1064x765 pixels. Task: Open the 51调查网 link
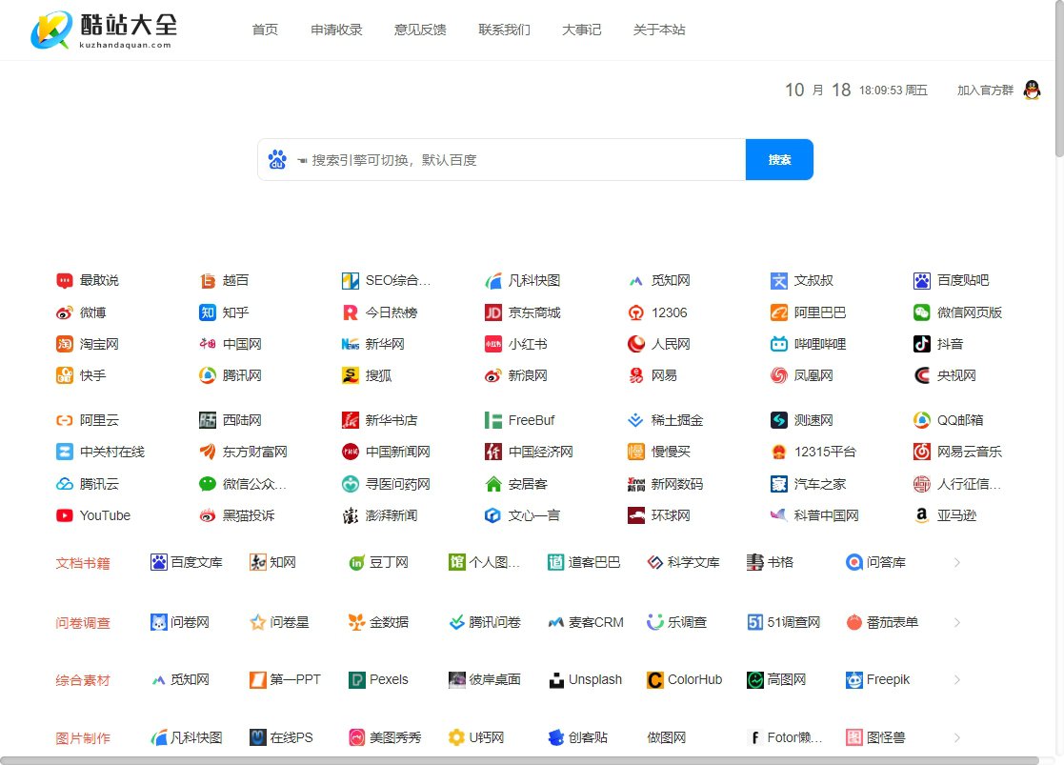[x=784, y=622]
